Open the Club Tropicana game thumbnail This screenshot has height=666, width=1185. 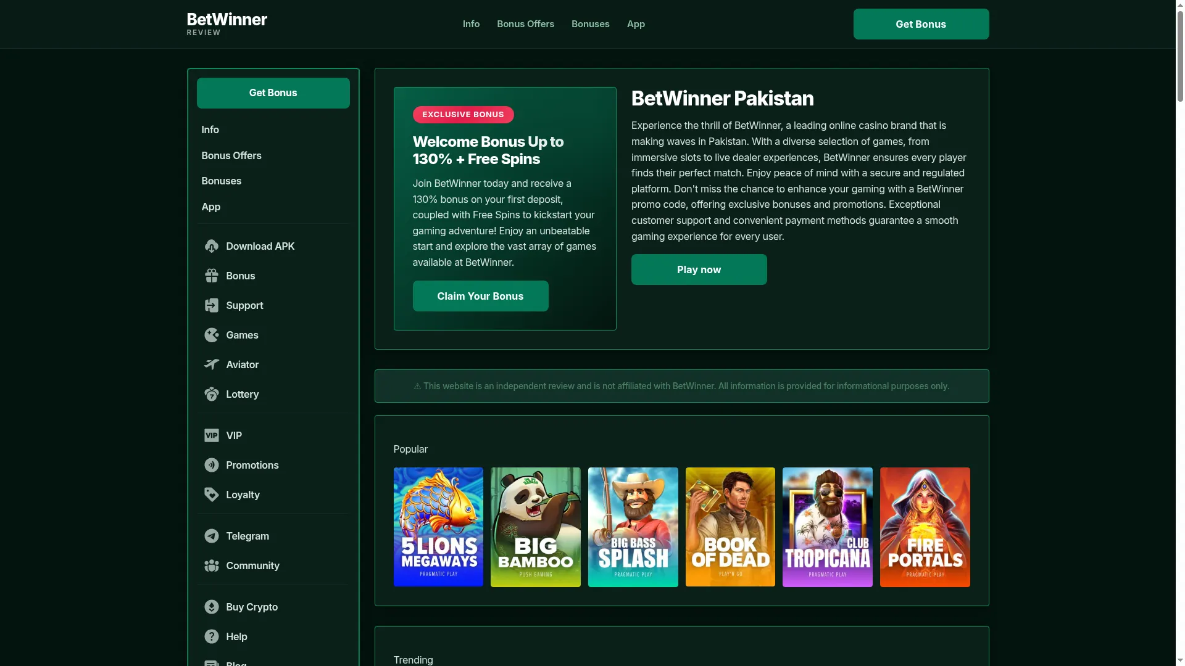click(827, 527)
